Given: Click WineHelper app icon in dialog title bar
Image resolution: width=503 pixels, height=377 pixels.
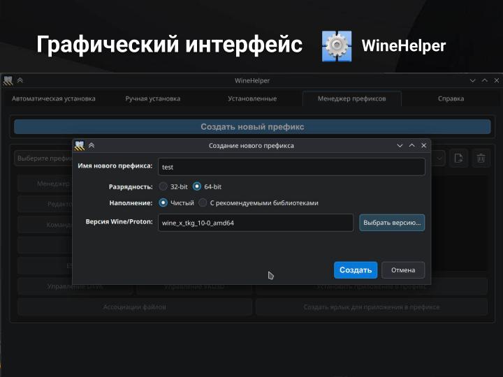Looking at the screenshot, I should click(x=79, y=146).
